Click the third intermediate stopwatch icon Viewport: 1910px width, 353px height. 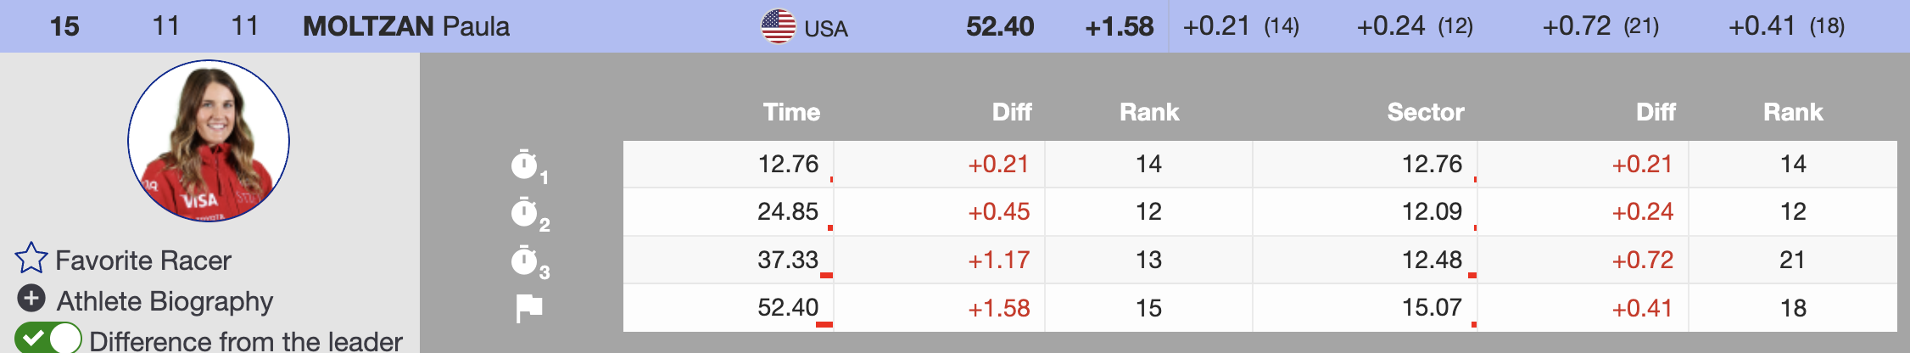pos(525,260)
